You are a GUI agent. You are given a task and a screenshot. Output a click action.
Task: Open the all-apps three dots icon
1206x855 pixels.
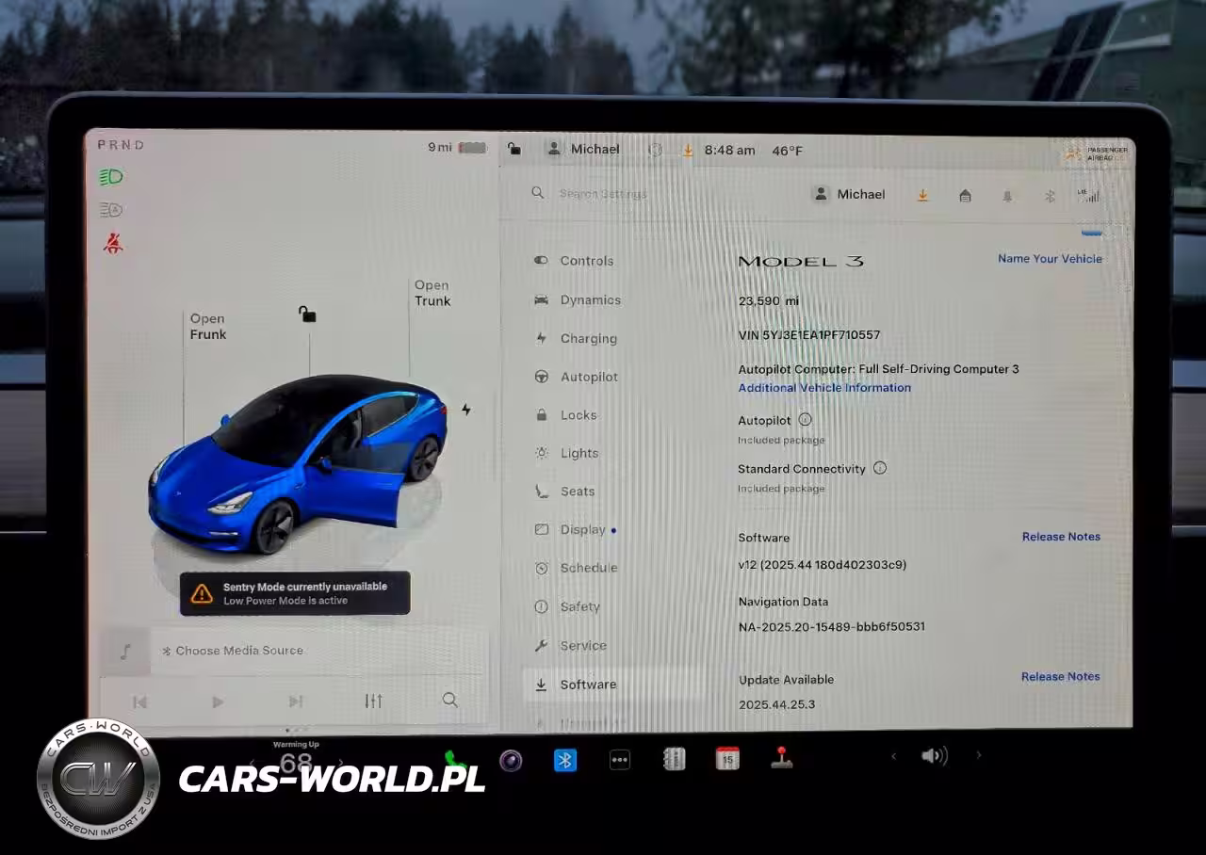coord(619,760)
